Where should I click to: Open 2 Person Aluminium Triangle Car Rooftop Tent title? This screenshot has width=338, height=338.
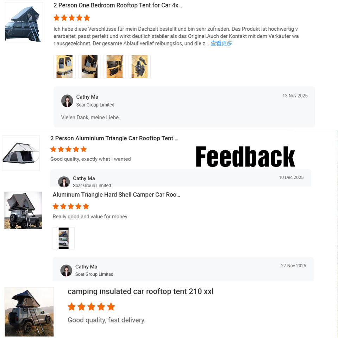tap(114, 138)
